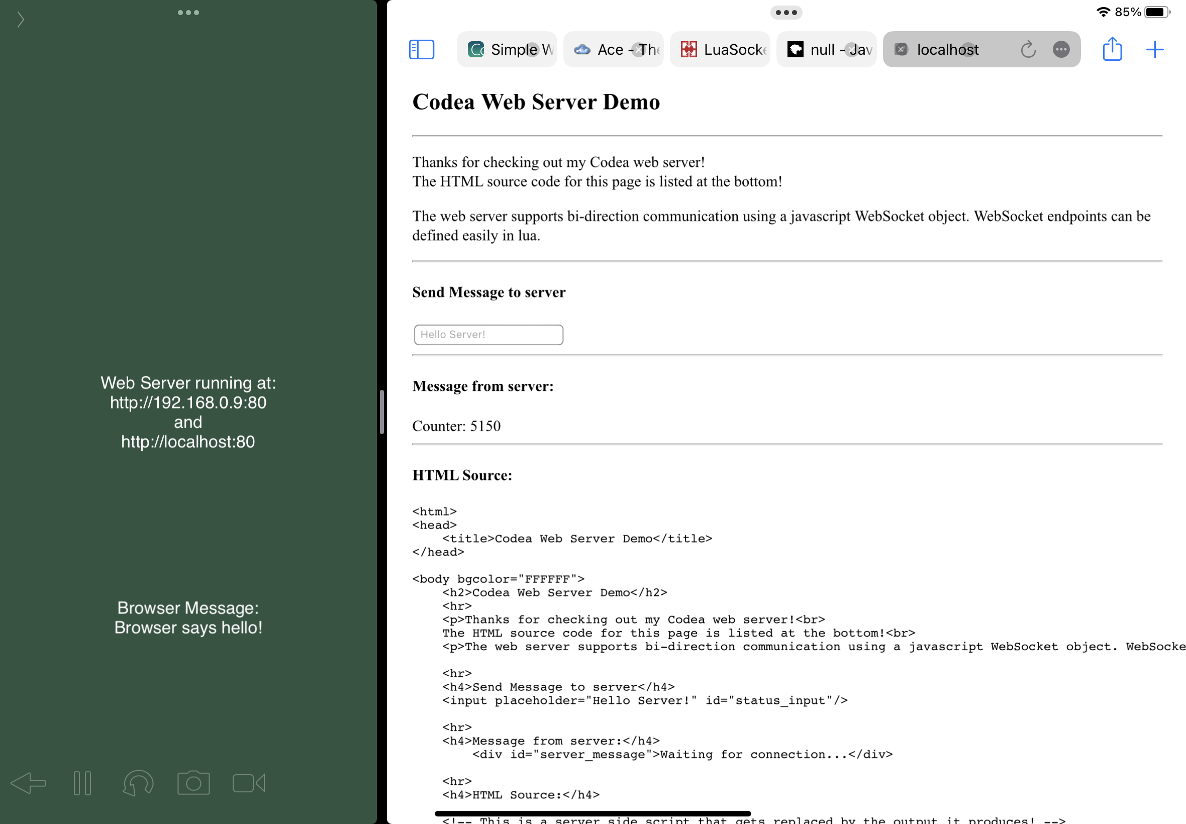Show the Safari sidebar panel

421,50
